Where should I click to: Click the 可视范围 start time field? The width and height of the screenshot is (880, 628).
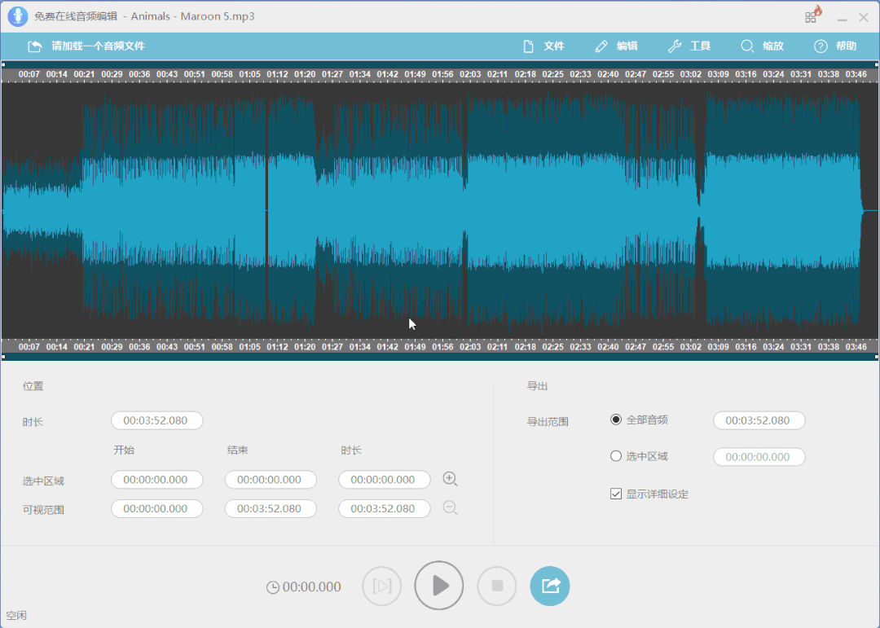point(156,508)
